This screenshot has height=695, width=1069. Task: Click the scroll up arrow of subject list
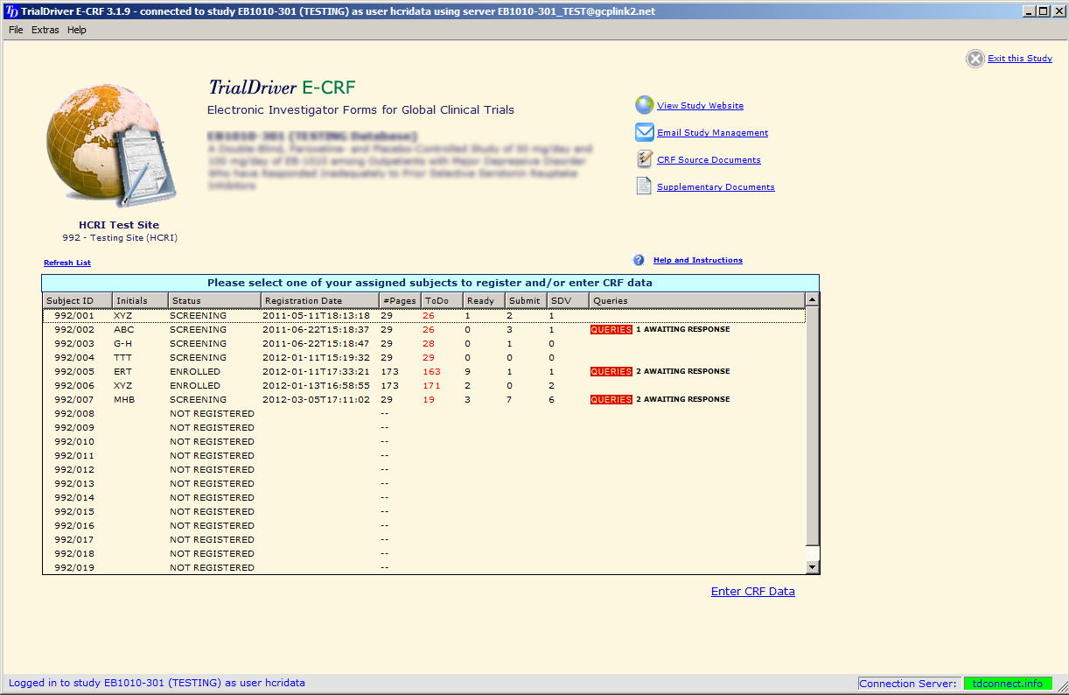click(x=812, y=300)
